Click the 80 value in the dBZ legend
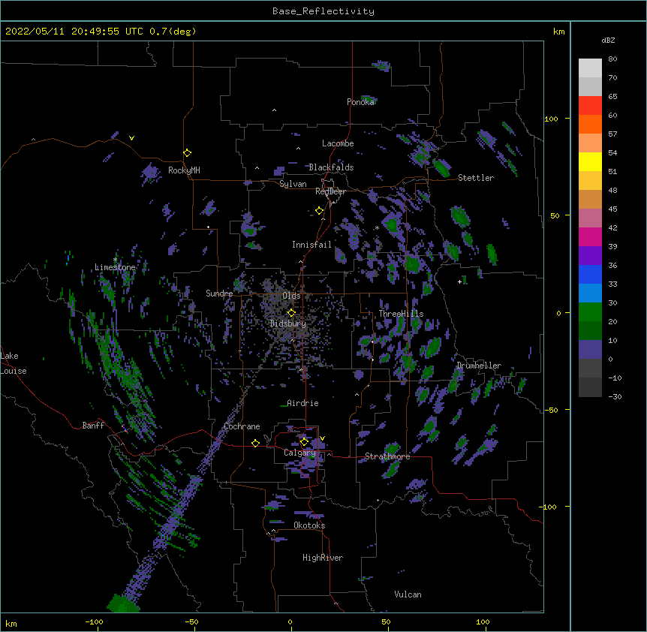Screen dimensions: 647x632 coord(612,59)
